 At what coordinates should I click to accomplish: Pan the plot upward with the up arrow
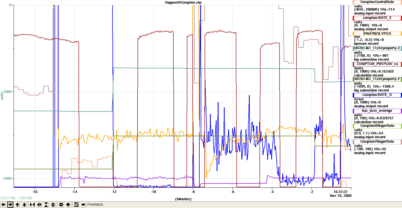[17, 205]
